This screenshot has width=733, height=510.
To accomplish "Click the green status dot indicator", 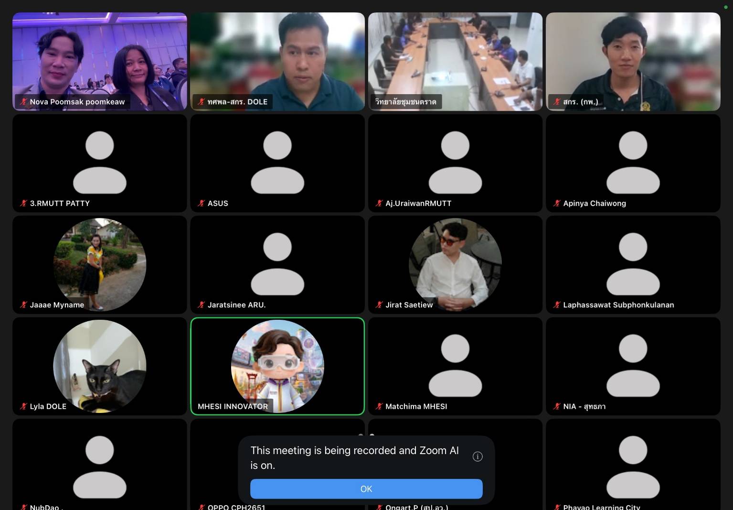I will point(726,7).
